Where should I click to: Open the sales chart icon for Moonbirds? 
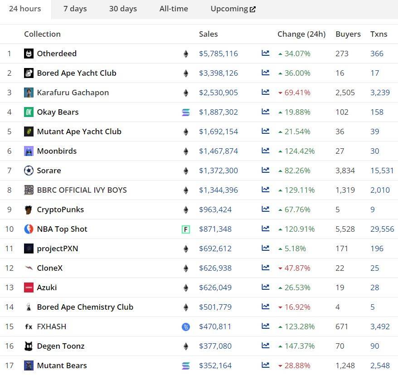click(x=265, y=151)
